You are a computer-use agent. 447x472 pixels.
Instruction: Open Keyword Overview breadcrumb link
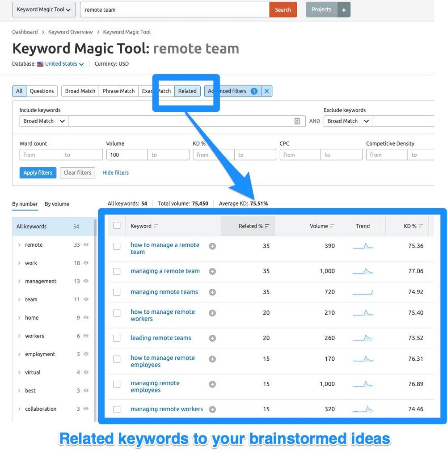[x=71, y=32]
